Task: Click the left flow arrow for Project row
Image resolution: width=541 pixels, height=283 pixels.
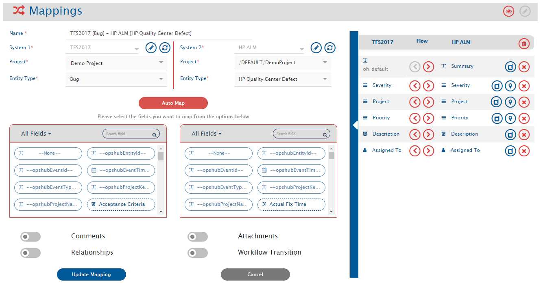Action: pyautogui.click(x=414, y=102)
